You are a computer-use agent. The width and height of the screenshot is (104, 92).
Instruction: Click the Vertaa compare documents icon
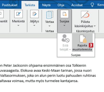point(50,15)
